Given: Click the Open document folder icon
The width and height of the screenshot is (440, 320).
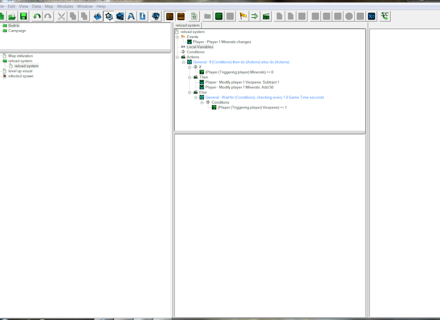Looking at the screenshot, I should tap(12, 16).
